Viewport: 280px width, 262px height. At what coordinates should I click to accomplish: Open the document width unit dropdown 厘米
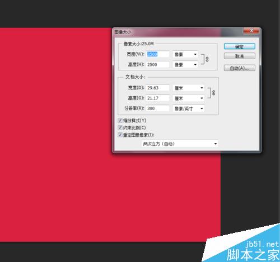(x=189, y=88)
